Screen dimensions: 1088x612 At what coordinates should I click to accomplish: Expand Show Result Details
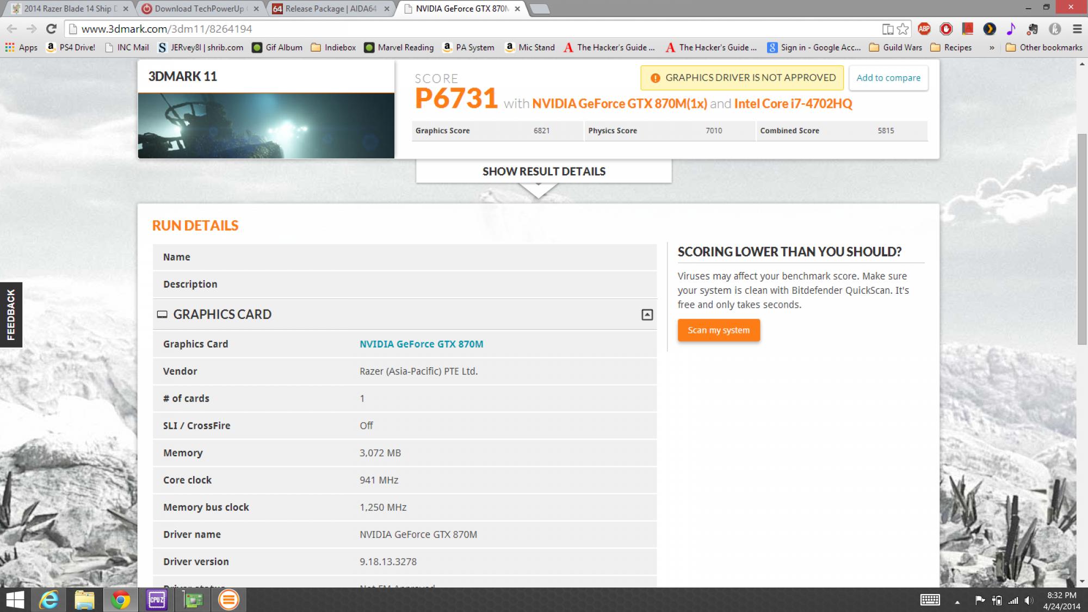(x=544, y=171)
